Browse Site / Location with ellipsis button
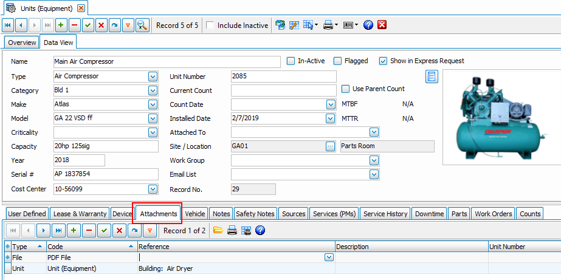 pyautogui.click(x=330, y=146)
